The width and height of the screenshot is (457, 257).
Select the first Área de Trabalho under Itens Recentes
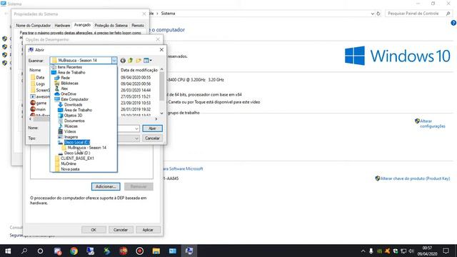pyautogui.click(x=71, y=72)
